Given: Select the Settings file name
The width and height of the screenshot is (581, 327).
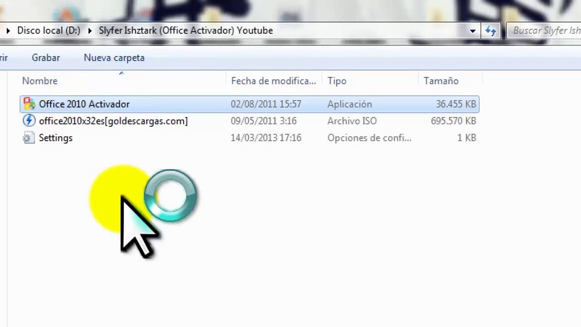Looking at the screenshot, I should [56, 138].
